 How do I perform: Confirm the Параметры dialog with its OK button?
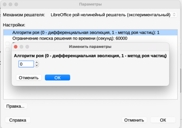click(x=163, y=120)
